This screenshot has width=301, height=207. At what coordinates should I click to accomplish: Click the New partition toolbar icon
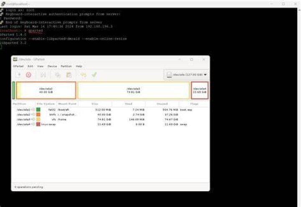pos(18,75)
